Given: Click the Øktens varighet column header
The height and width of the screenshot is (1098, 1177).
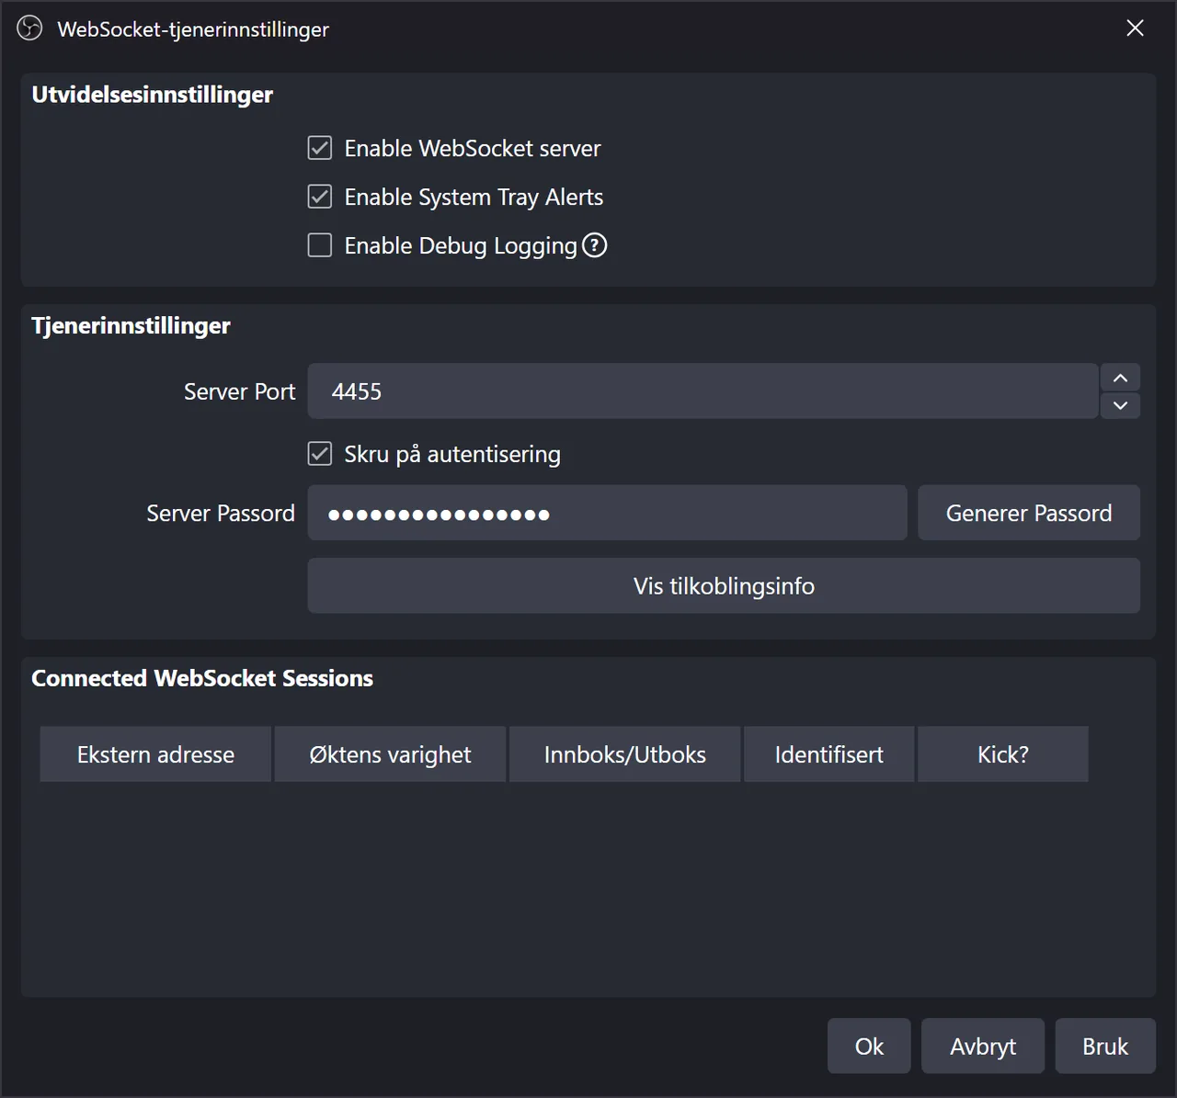Looking at the screenshot, I should pos(390,754).
